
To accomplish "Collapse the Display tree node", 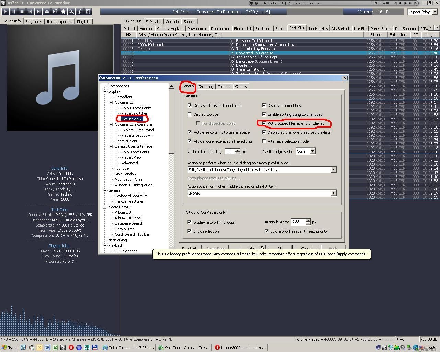I will (105, 91).
